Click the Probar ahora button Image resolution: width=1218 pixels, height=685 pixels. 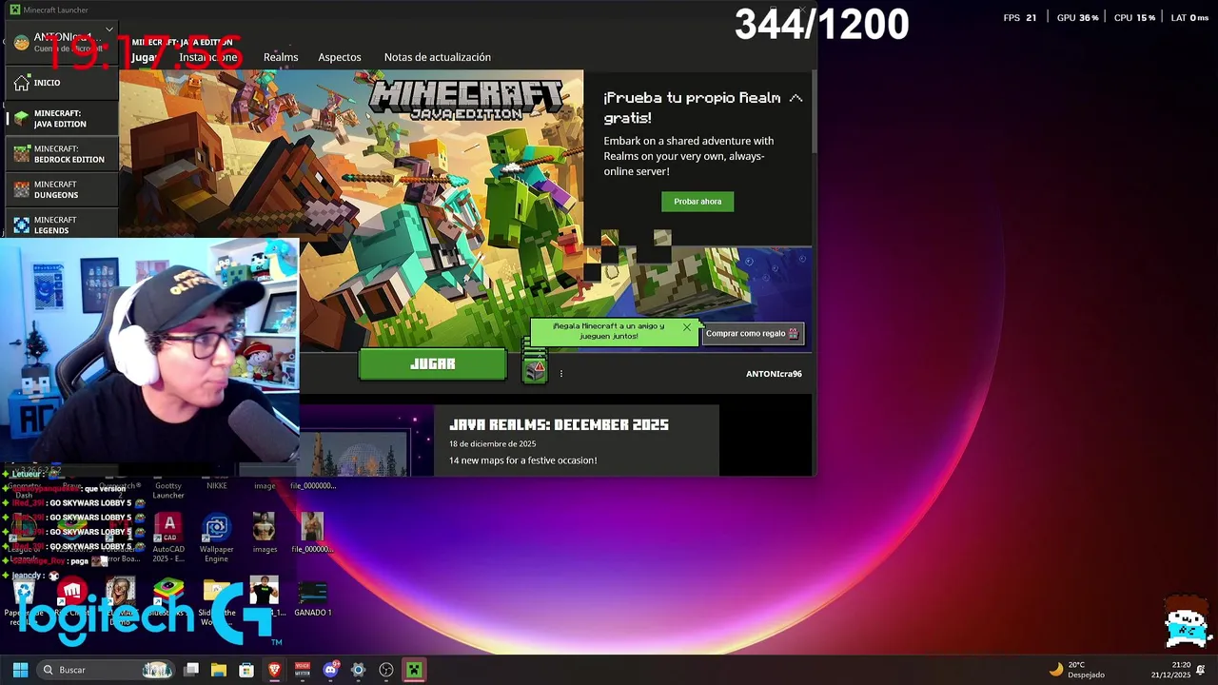click(697, 202)
